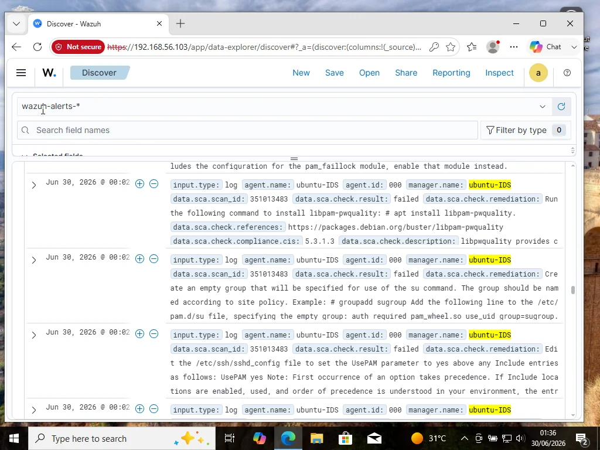This screenshot has width=600, height=450.
Task: Filter for value on UsePAM row
Action: point(139,334)
